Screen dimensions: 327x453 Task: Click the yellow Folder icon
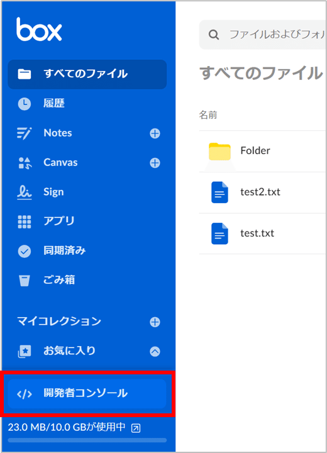[219, 152]
